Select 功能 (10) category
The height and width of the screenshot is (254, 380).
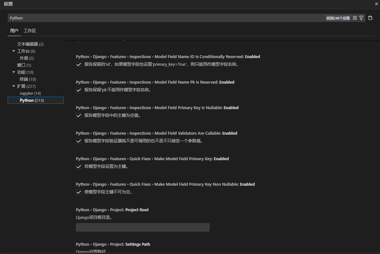tap(25, 72)
